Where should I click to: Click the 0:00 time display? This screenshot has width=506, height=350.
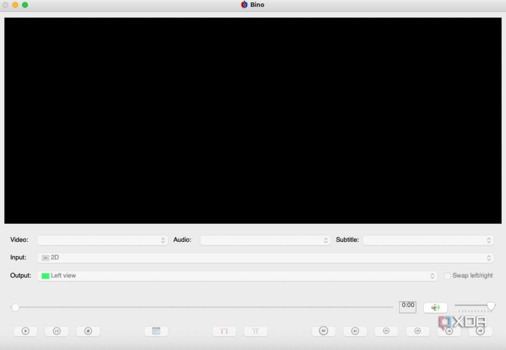point(408,307)
